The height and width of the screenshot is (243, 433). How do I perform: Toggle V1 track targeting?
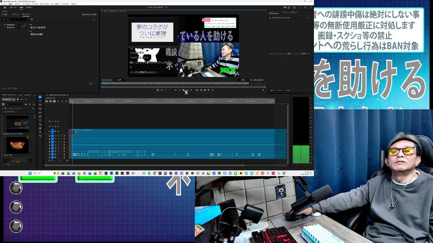click(x=52, y=131)
